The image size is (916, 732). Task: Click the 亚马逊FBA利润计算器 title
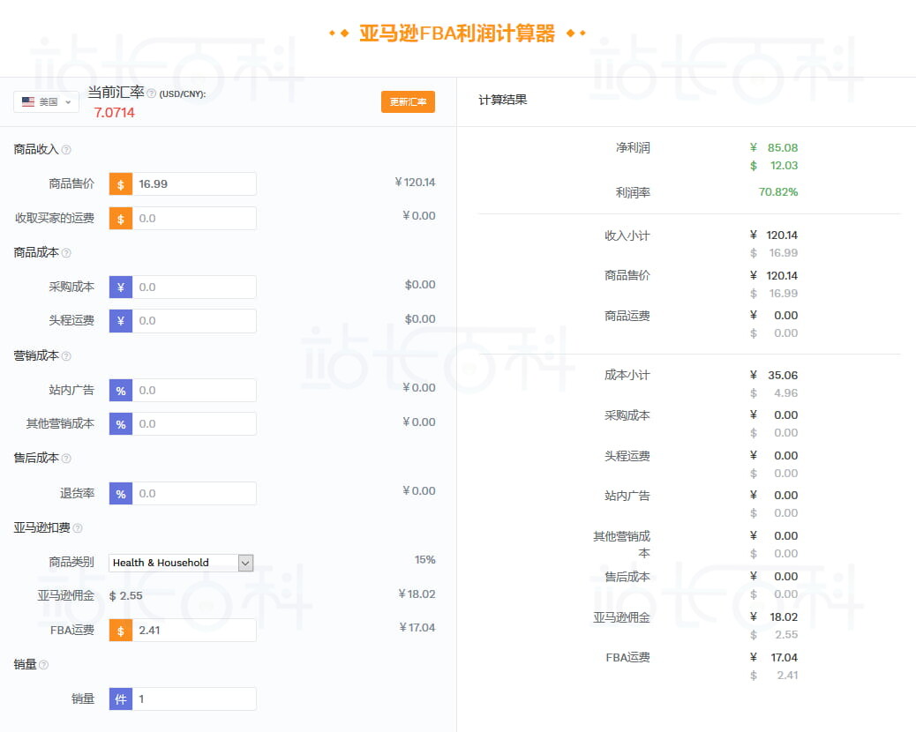tap(457, 34)
